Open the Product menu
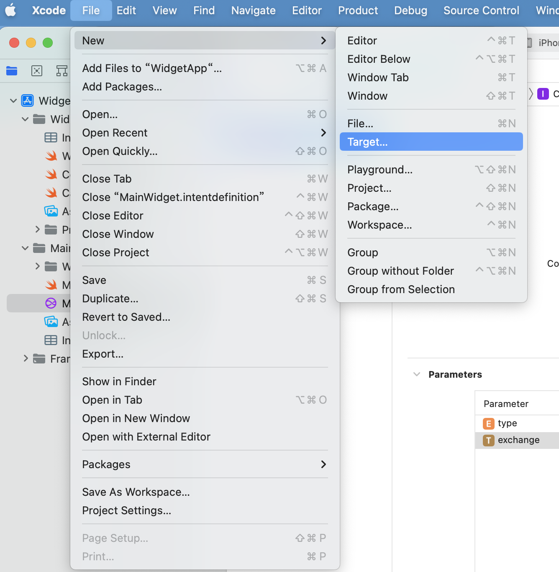The image size is (559, 572). (358, 10)
